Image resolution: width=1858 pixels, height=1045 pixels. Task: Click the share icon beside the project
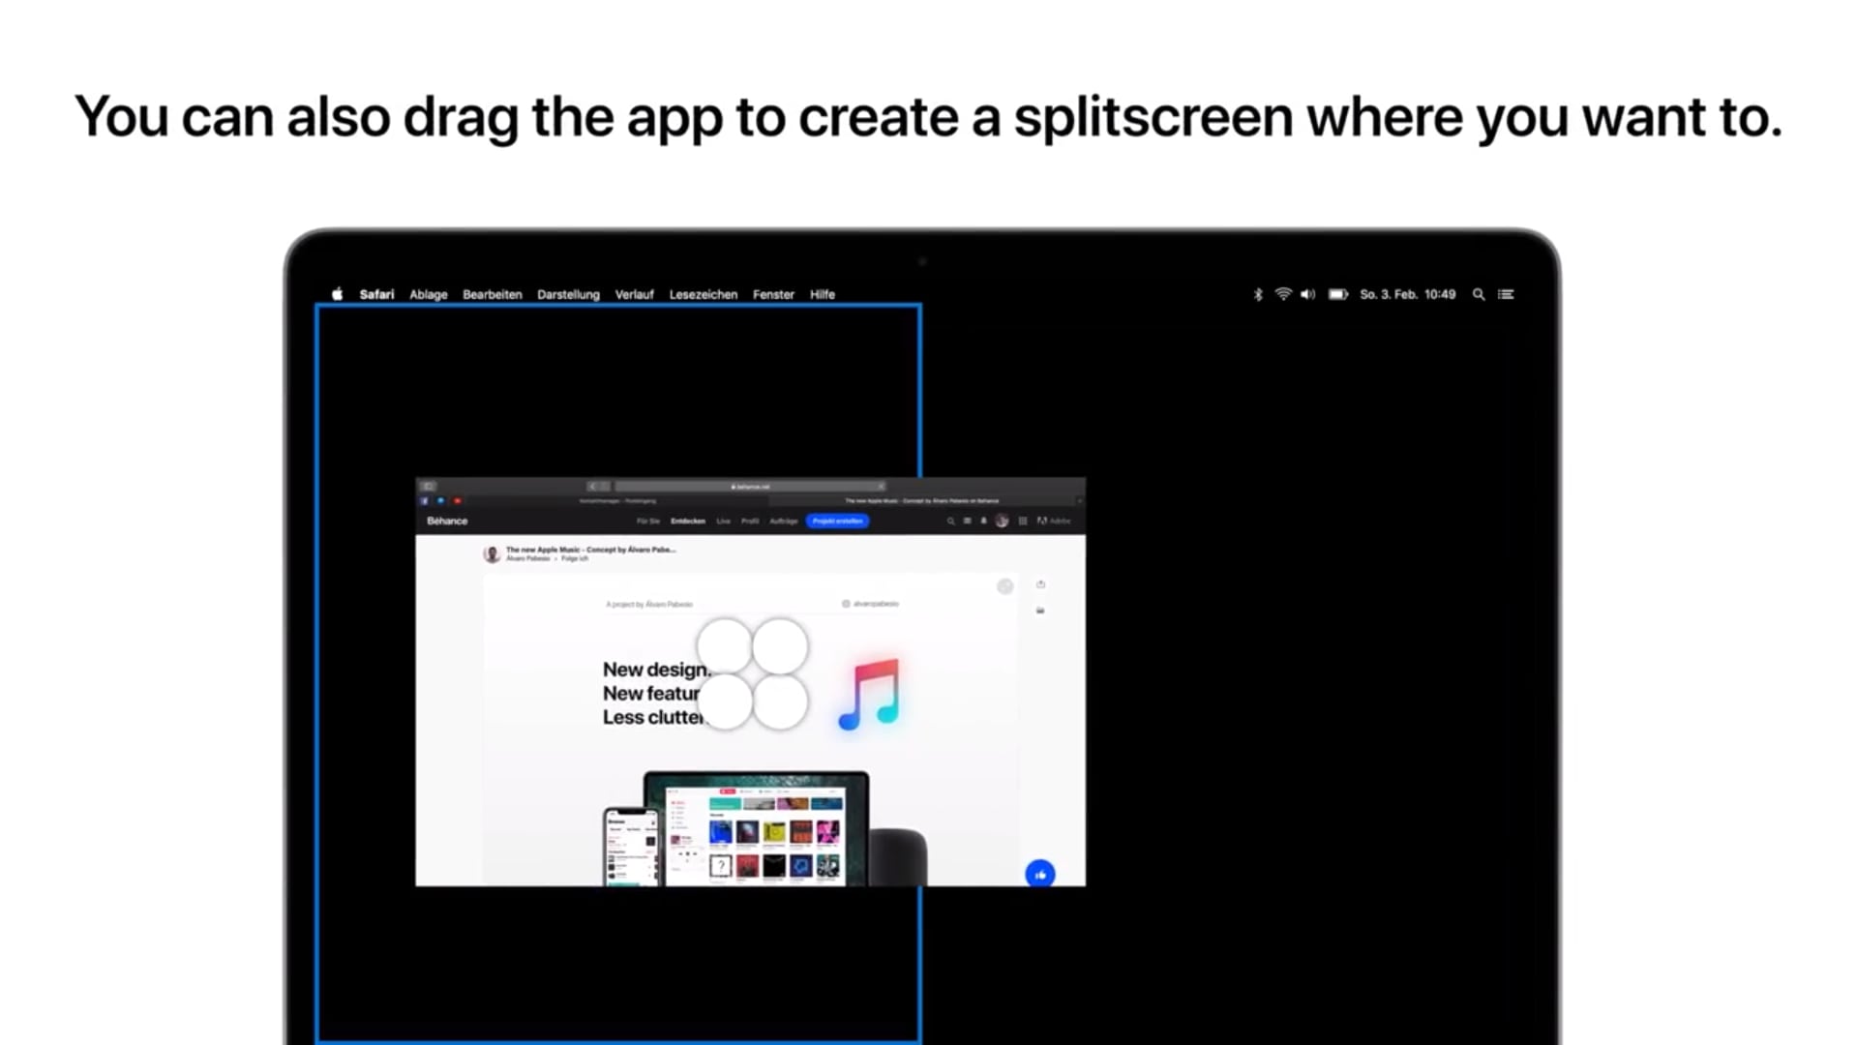tap(1040, 584)
